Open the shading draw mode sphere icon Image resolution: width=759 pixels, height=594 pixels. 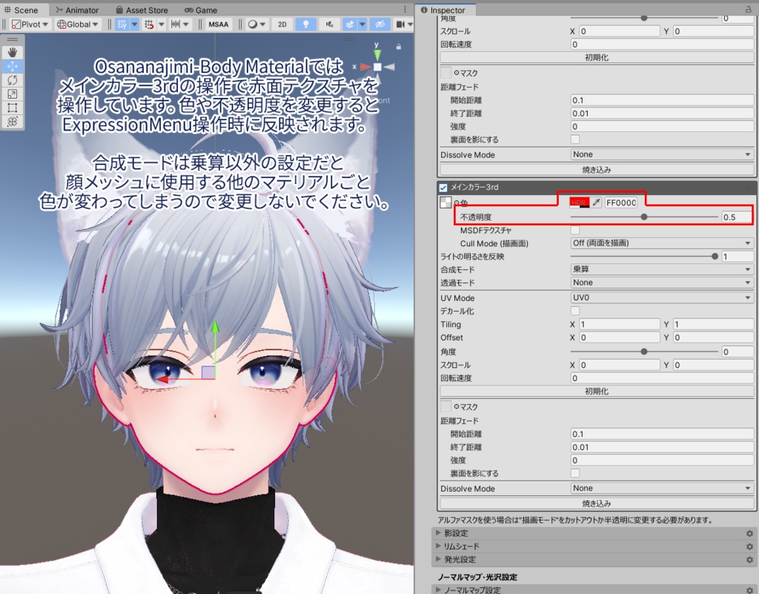click(253, 24)
